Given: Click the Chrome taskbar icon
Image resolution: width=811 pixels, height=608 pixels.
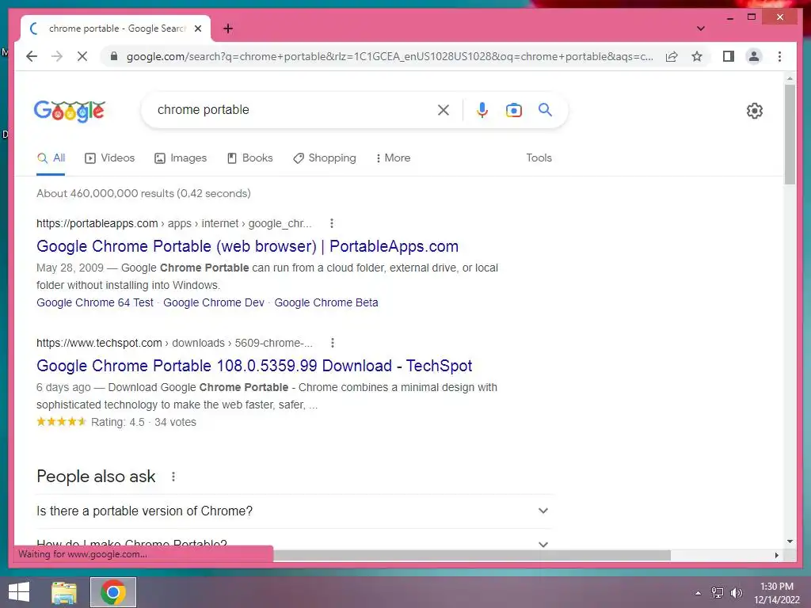Looking at the screenshot, I should 113,592.
